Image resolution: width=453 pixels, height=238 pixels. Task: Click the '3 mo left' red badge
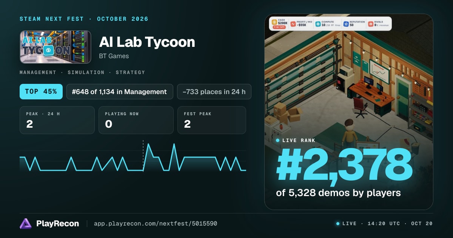coord(279,27)
